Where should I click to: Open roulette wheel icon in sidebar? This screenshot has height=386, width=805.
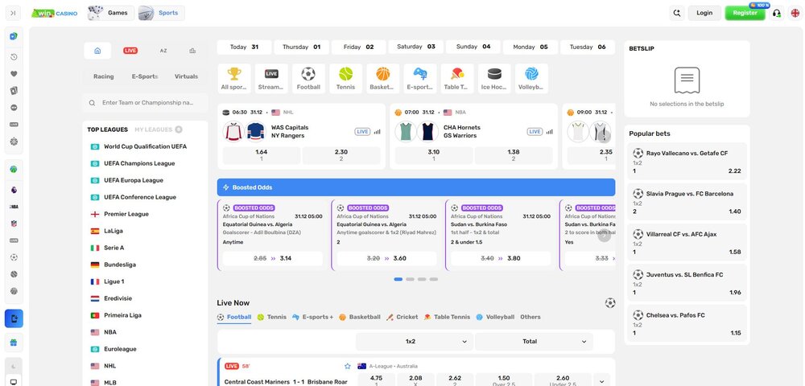pyautogui.click(x=14, y=141)
